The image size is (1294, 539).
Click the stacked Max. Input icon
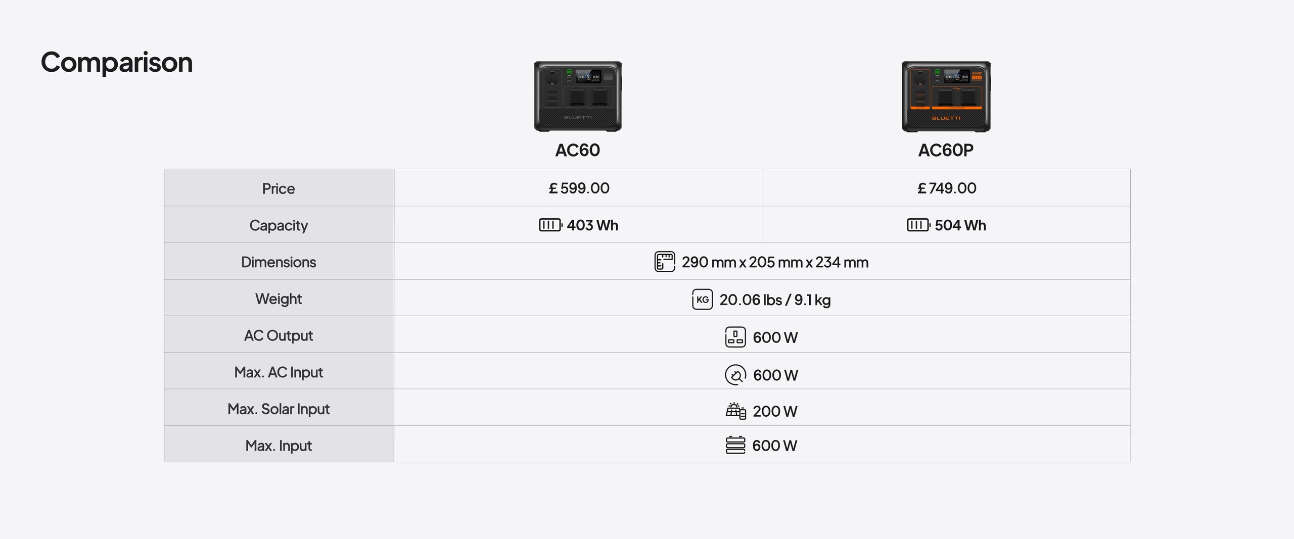[735, 445]
